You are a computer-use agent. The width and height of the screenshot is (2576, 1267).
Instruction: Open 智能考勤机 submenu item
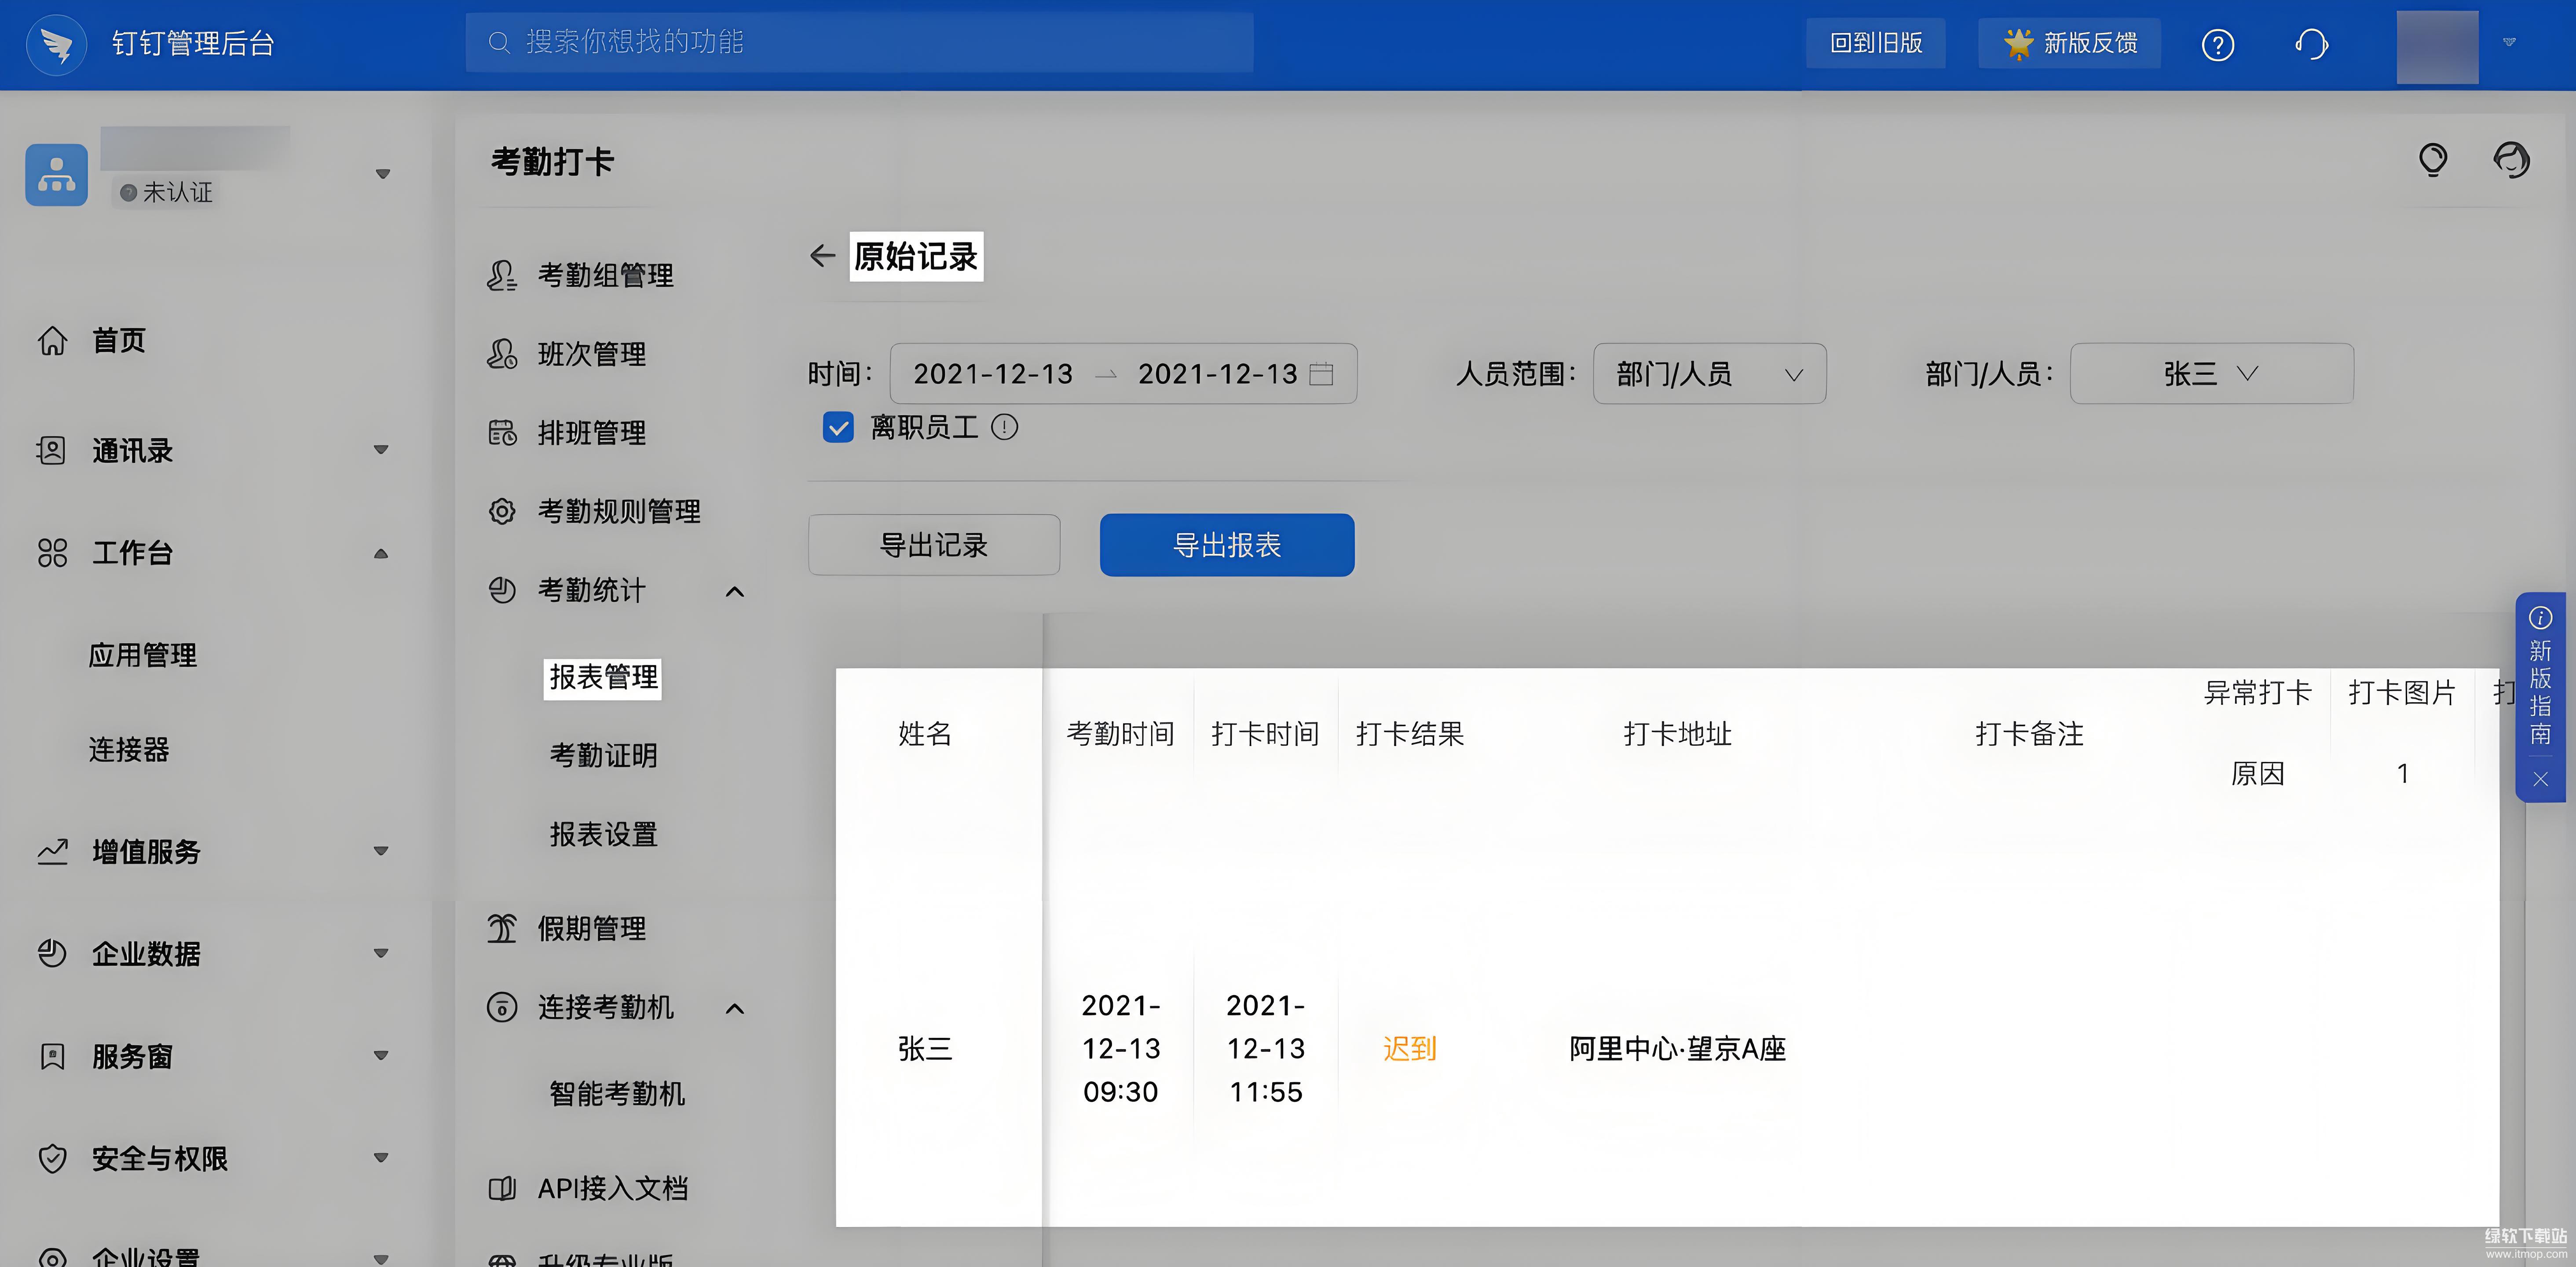617,1094
